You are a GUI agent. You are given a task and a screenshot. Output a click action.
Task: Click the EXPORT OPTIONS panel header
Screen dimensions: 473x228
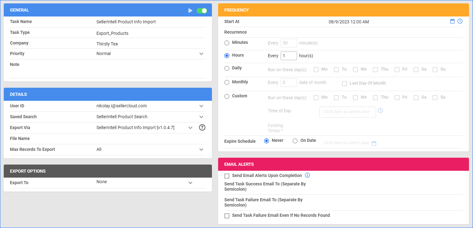click(x=108, y=171)
